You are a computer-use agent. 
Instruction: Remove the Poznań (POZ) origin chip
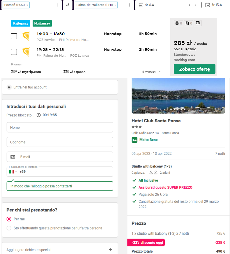coord(27,5)
